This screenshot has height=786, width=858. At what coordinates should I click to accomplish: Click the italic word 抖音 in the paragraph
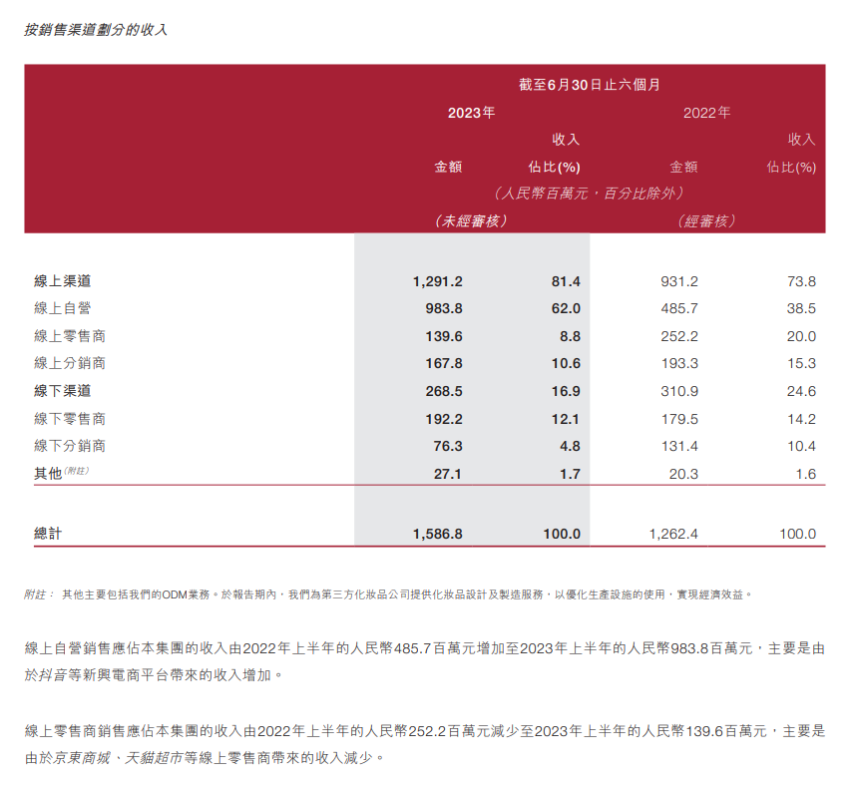(x=55, y=675)
